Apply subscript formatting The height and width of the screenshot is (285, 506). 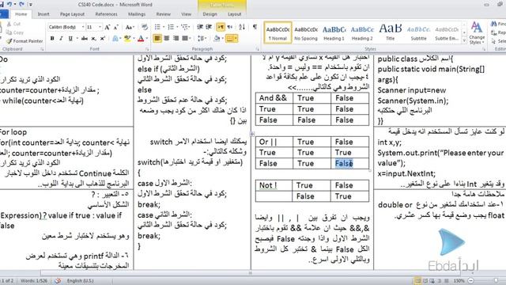tap(93, 39)
